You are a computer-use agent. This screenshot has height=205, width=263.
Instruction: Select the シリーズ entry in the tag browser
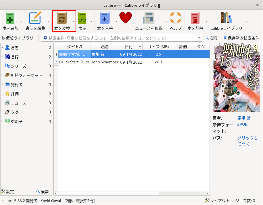point(26,66)
